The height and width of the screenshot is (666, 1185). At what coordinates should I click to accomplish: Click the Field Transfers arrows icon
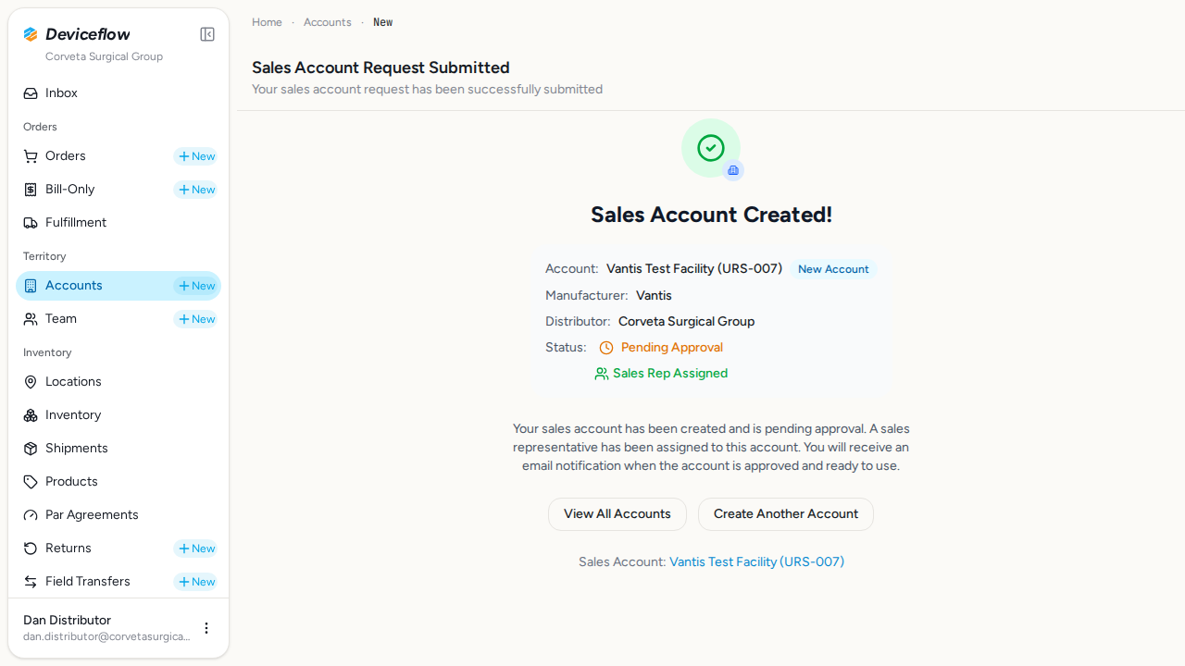pos(31,582)
